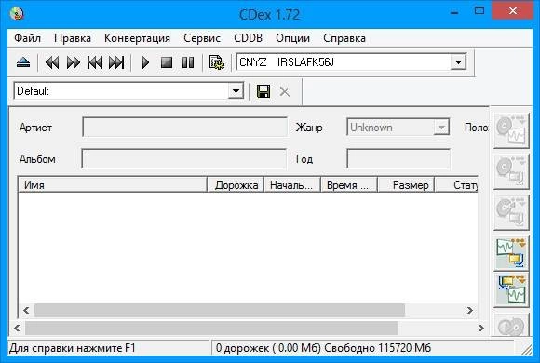Open the Опции menu
Image resolution: width=540 pixels, height=363 pixels.
pos(292,38)
